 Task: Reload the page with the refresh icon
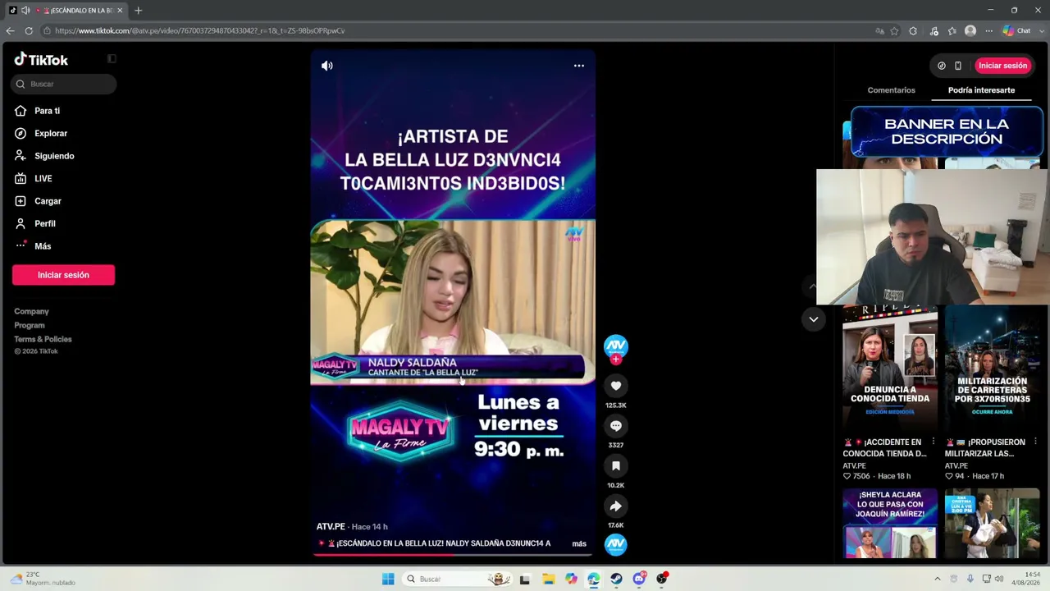click(29, 30)
